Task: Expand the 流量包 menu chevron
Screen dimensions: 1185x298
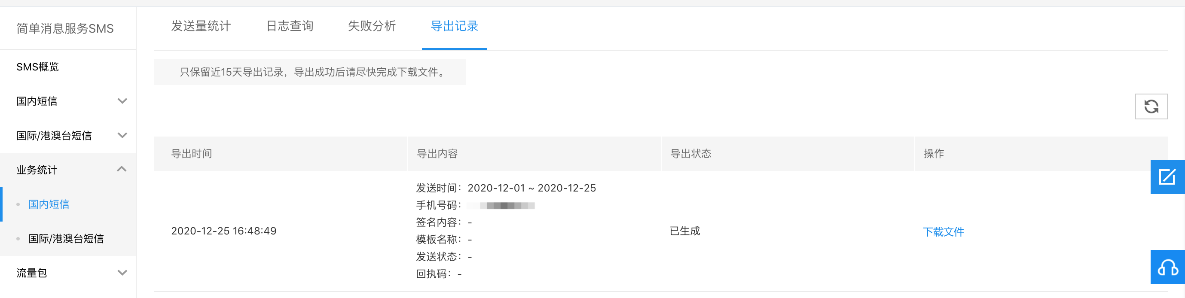Action: 122,273
